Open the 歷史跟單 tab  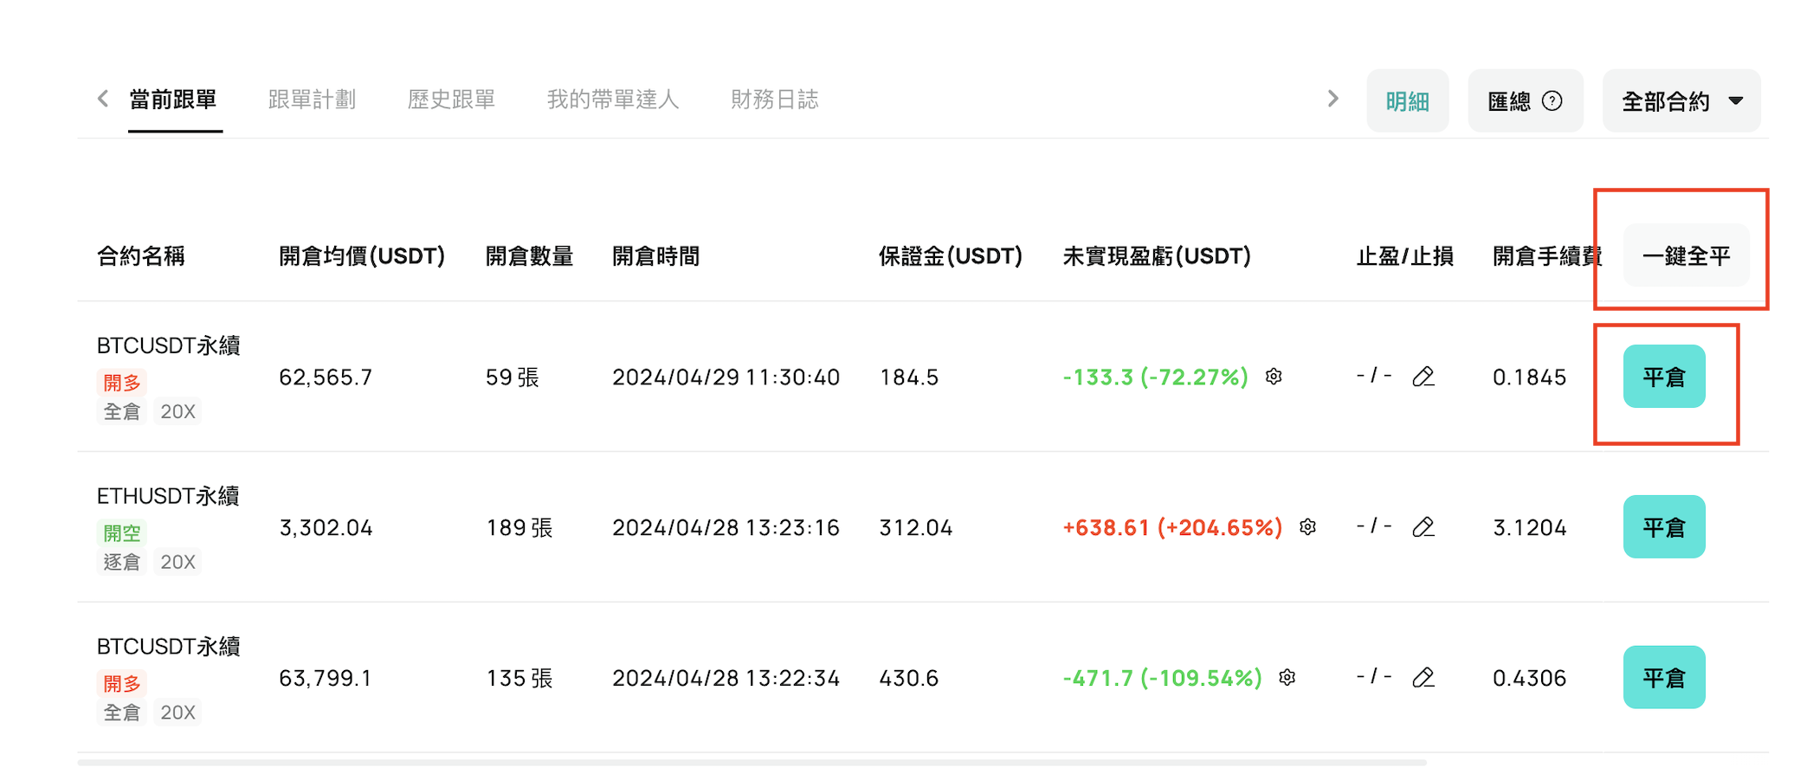[x=451, y=100]
